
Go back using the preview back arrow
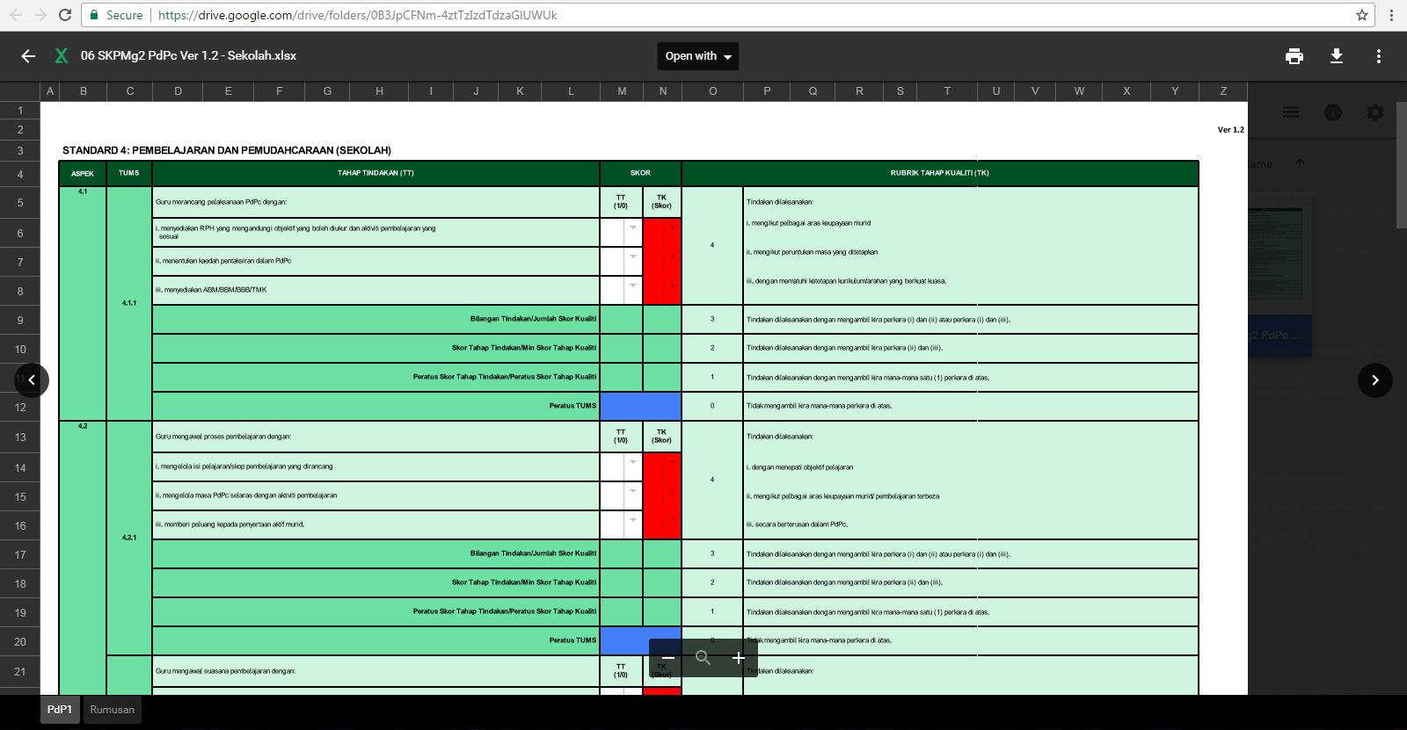(x=28, y=56)
